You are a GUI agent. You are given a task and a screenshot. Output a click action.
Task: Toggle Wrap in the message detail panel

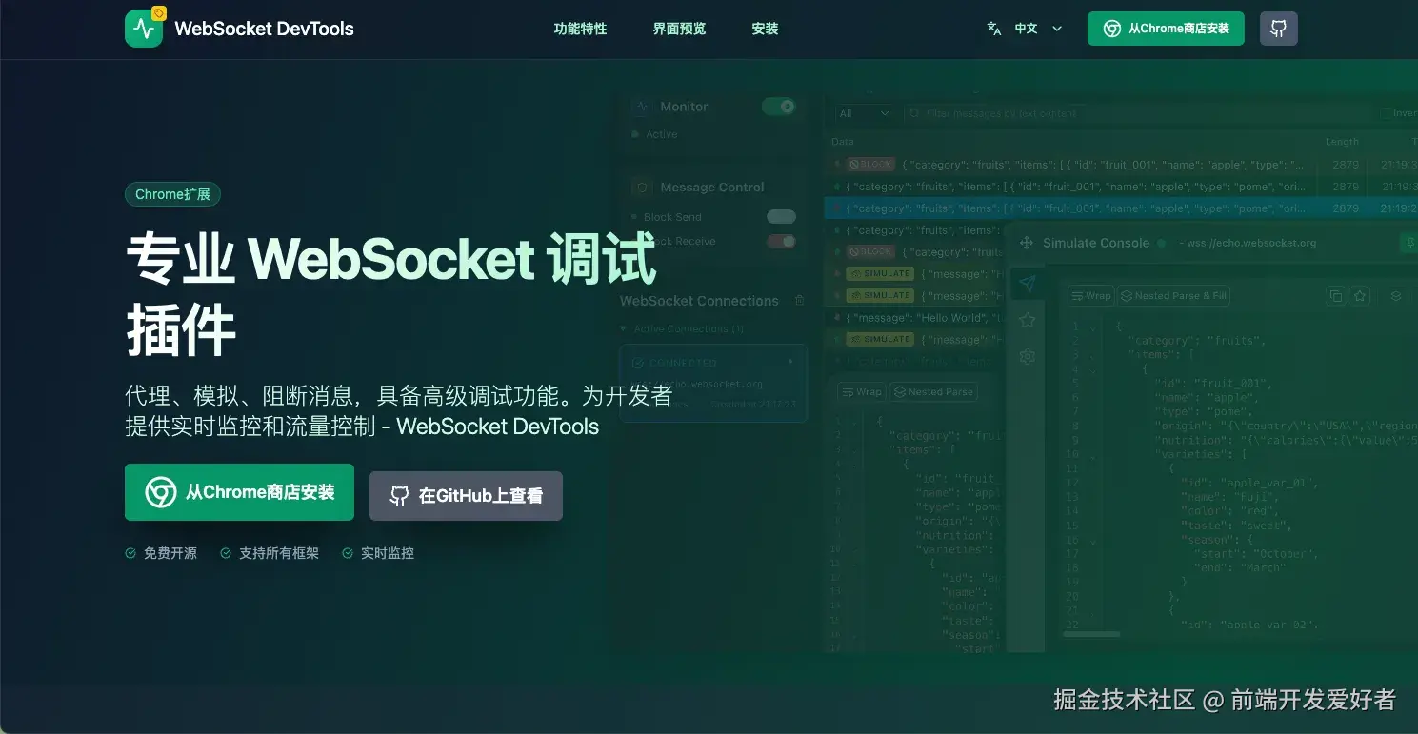tap(861, 392)
